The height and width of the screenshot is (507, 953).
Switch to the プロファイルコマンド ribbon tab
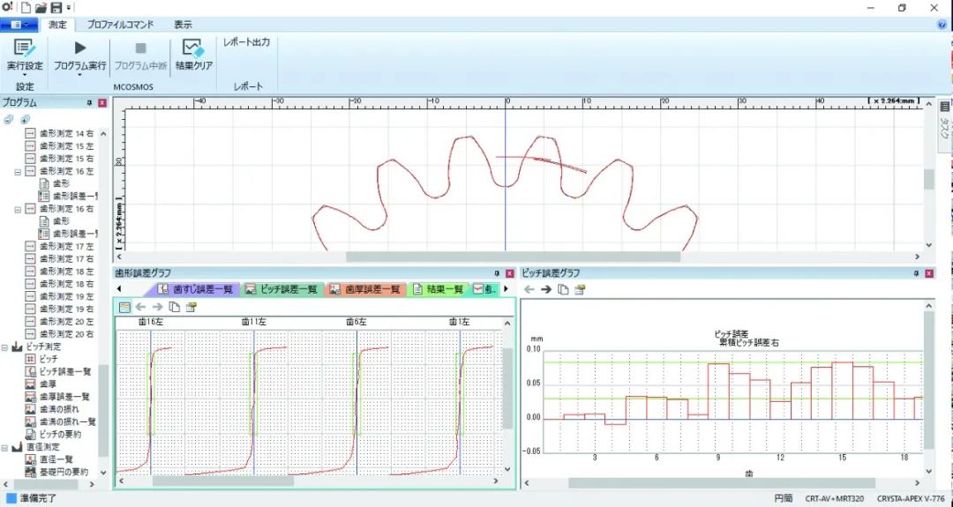click(x=120, y=25)
